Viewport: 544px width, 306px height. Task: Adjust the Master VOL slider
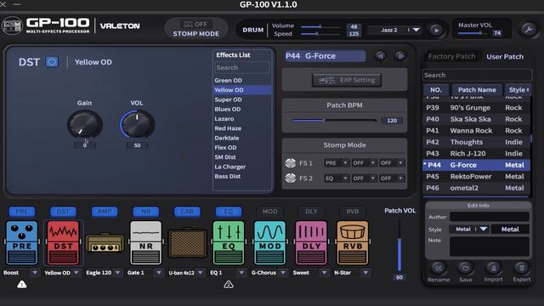click(473, 33)
